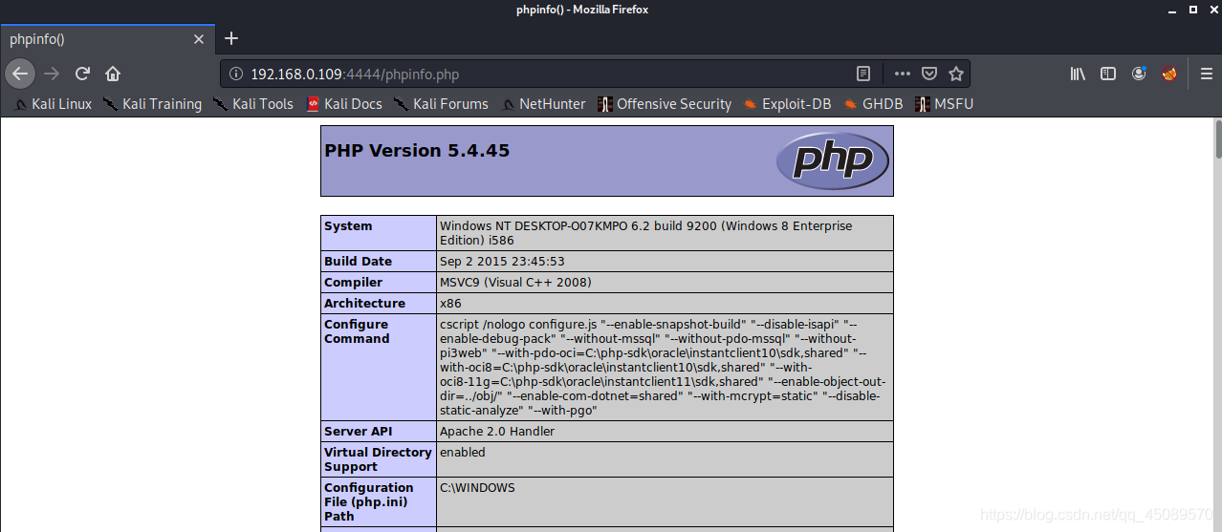Open Kali Linux bookmark
The width and height of the screenshot is (1222, 532).
click(54, 104)
